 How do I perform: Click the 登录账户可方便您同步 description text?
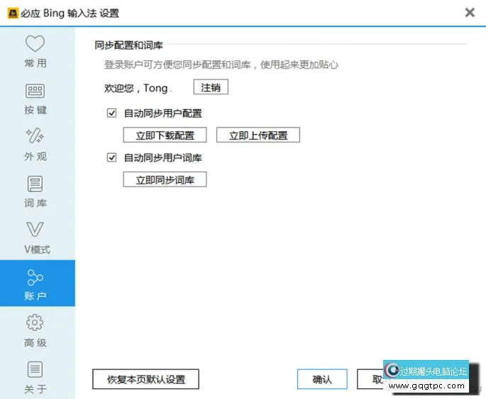pos(221,64)
